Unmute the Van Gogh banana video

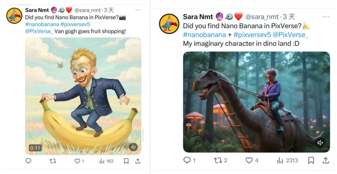pos(133,147)
